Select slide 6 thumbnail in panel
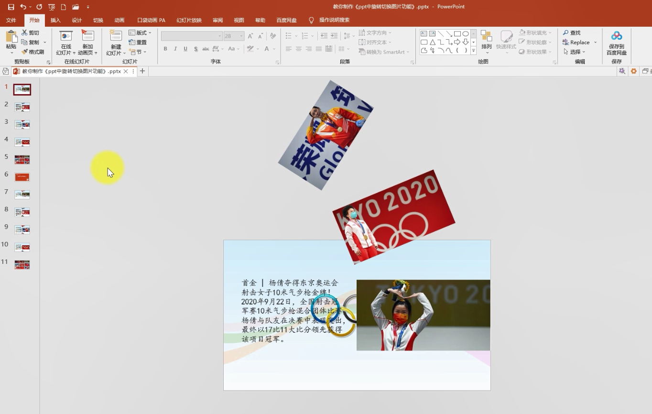The height and width of the screenshot is (414, 652). coord(22,177)
